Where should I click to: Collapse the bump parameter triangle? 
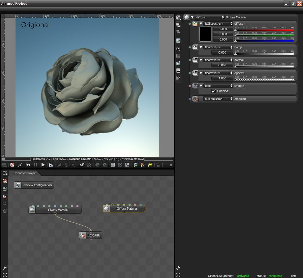point(201,47)
